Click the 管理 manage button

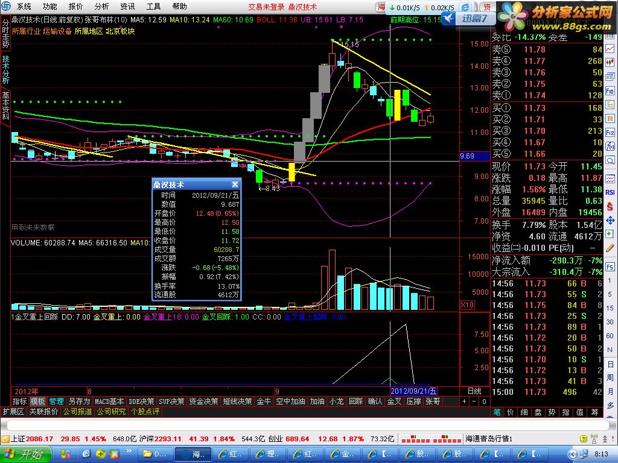pos(56,401)
